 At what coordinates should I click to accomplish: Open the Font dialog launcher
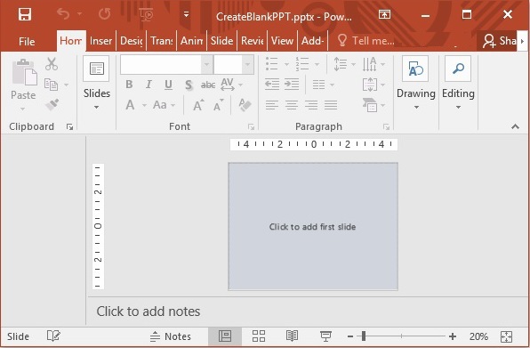(251, 126)
